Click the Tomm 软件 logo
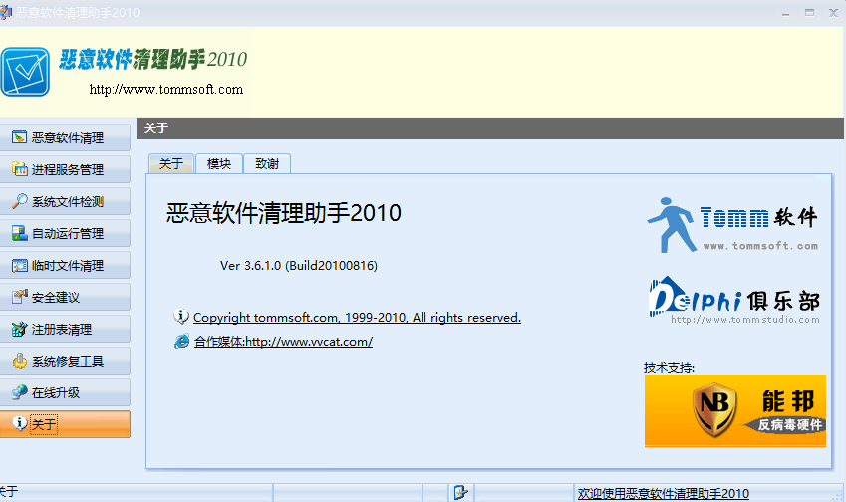This screenshot has width=846, height=502. point(732,225)
